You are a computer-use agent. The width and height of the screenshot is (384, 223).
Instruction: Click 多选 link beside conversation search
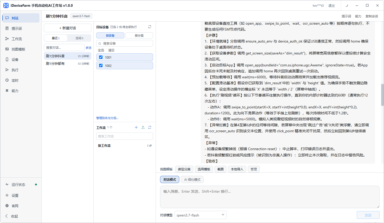(x=88, y=48)
